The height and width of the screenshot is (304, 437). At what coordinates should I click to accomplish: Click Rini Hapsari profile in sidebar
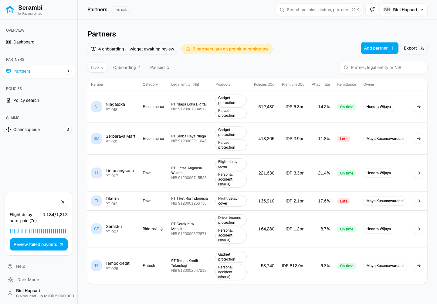pyautogui.click(x=41, y=293)
